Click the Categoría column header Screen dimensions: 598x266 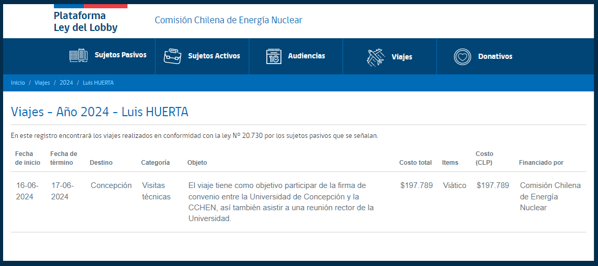[155, 163]
